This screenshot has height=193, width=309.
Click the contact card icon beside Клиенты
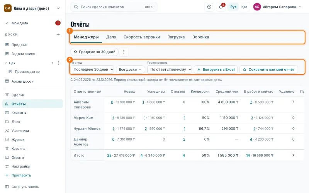tap(7, 113)
